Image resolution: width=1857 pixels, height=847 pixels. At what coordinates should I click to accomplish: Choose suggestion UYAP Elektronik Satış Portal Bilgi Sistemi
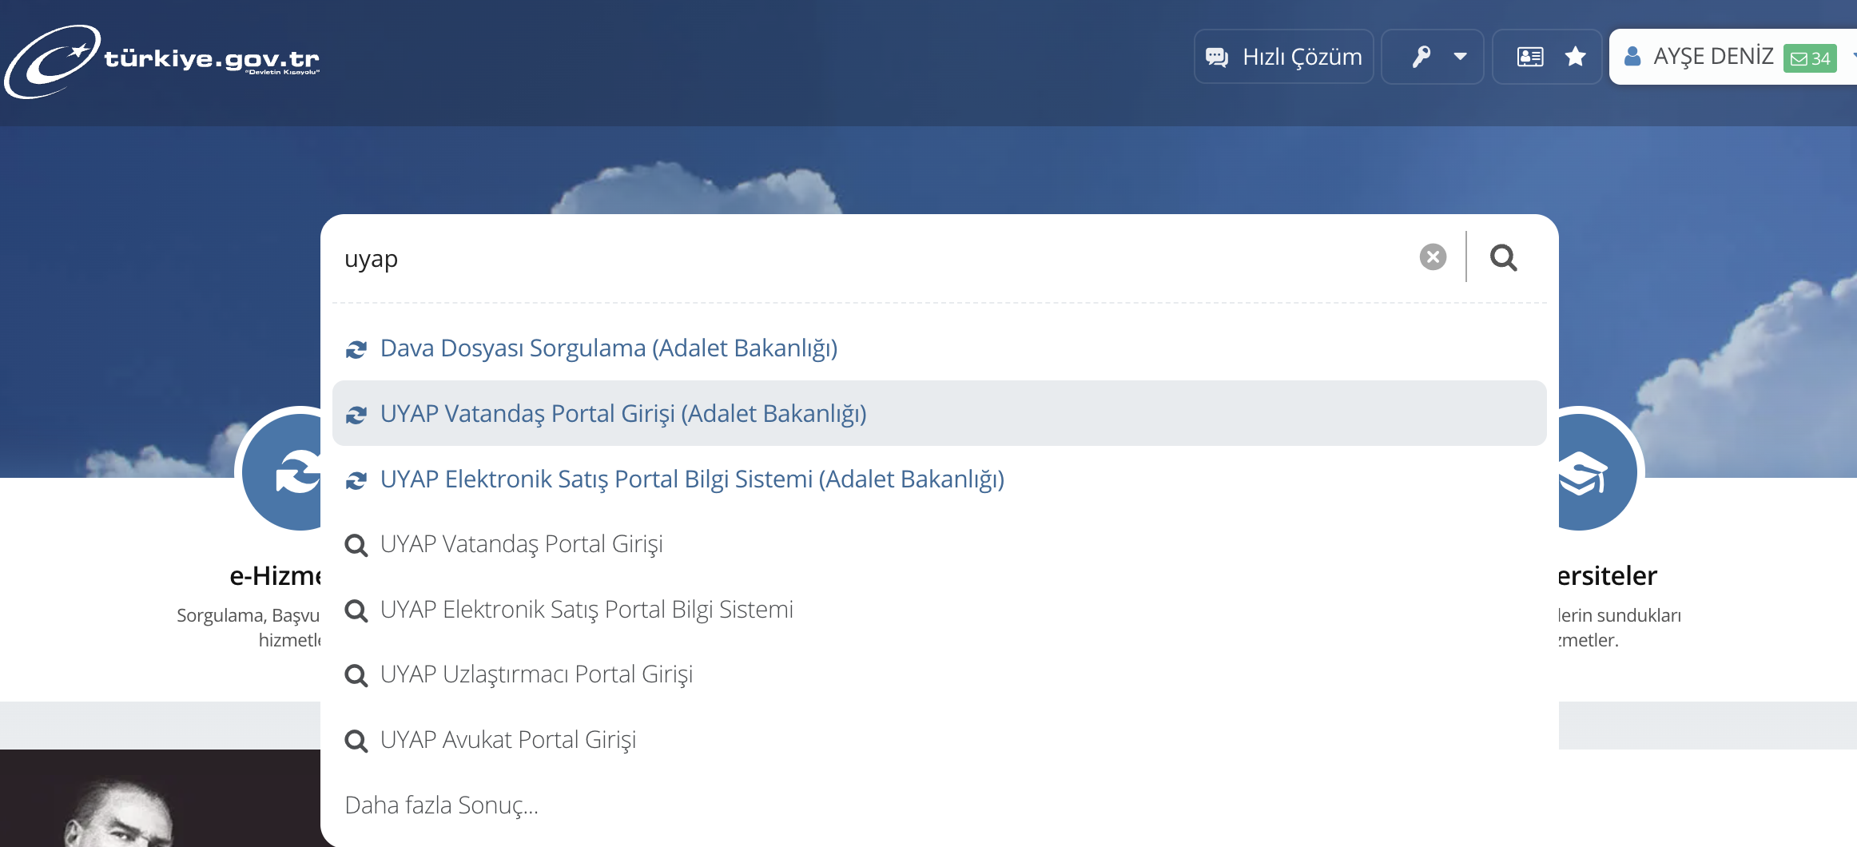click(586, 610)
